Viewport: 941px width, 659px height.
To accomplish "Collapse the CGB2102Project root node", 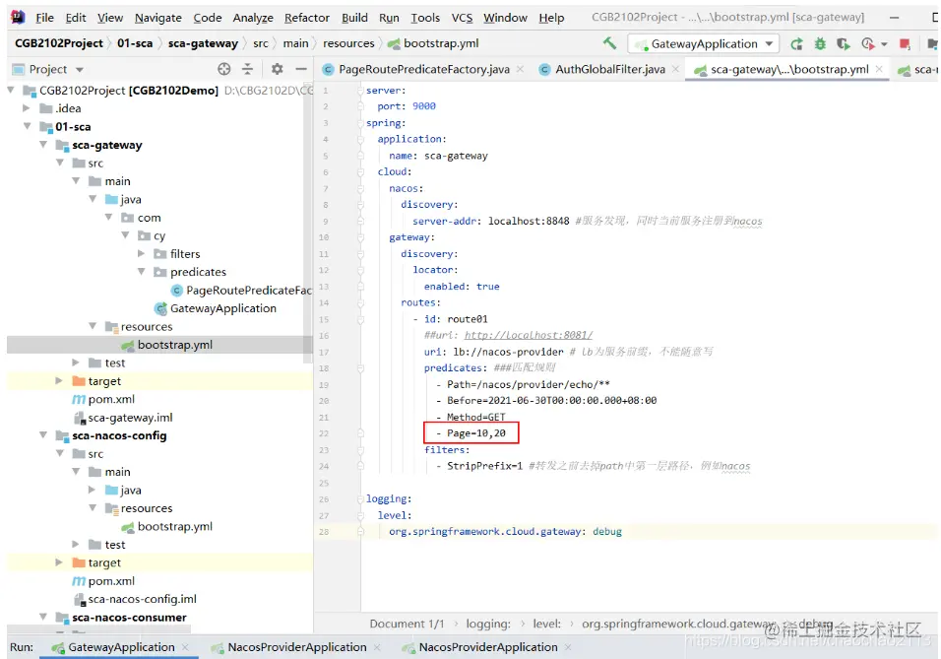I will 11,90.
